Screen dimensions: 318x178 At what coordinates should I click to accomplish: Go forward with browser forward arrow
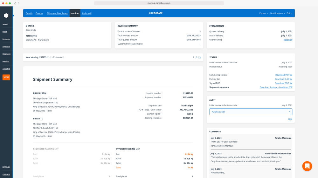pyautogui.click(x=19, y=3)
